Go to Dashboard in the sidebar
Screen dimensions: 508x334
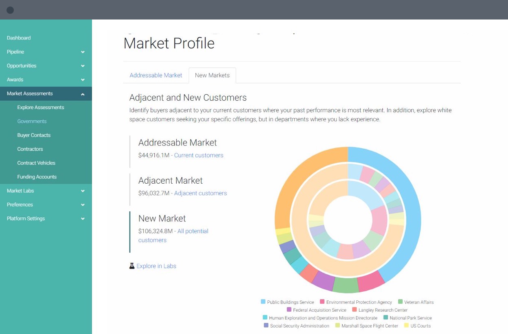click(x=19, y=38)
